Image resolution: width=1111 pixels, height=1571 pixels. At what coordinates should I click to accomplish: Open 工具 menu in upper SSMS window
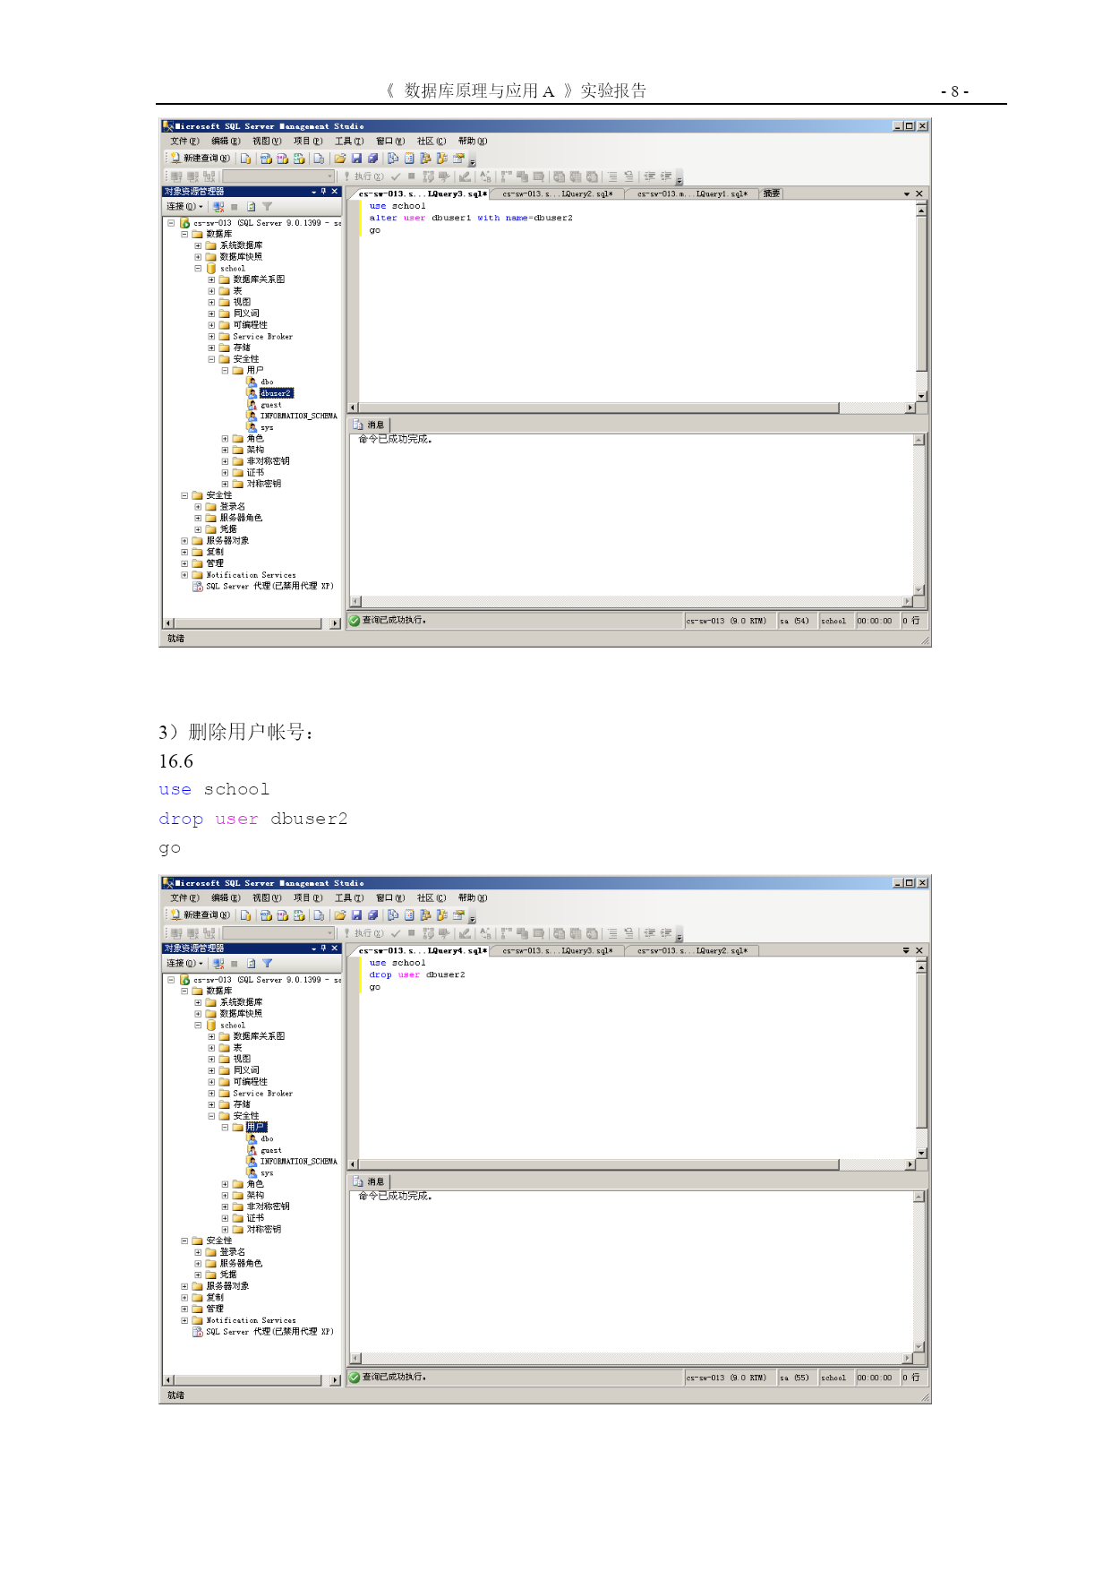pyautogui.click(x=349, y=142)
